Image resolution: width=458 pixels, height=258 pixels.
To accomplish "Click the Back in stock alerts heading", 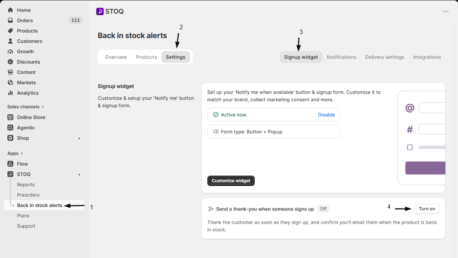I will point(132,35).
